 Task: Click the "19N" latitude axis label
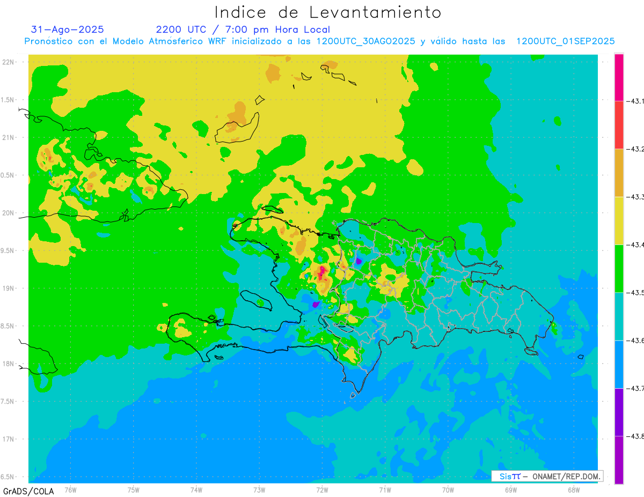pyautogui.click(x=9, y=288)
